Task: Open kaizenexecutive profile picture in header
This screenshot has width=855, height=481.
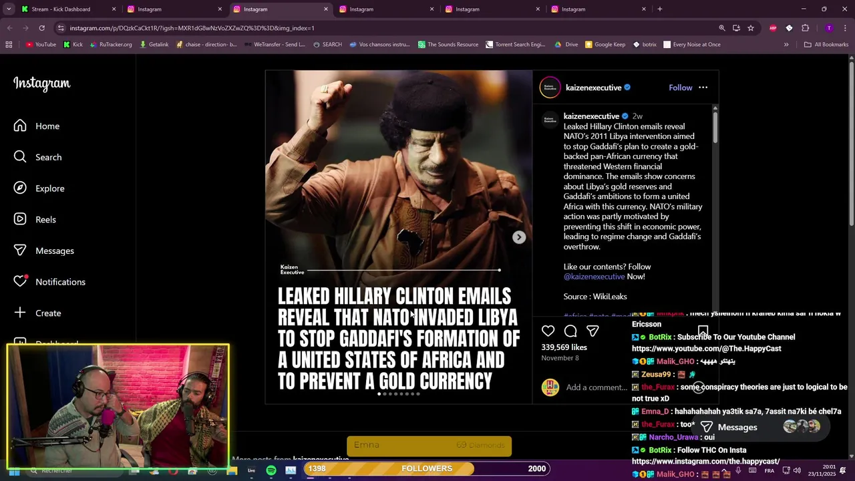Action: point(550,88)
